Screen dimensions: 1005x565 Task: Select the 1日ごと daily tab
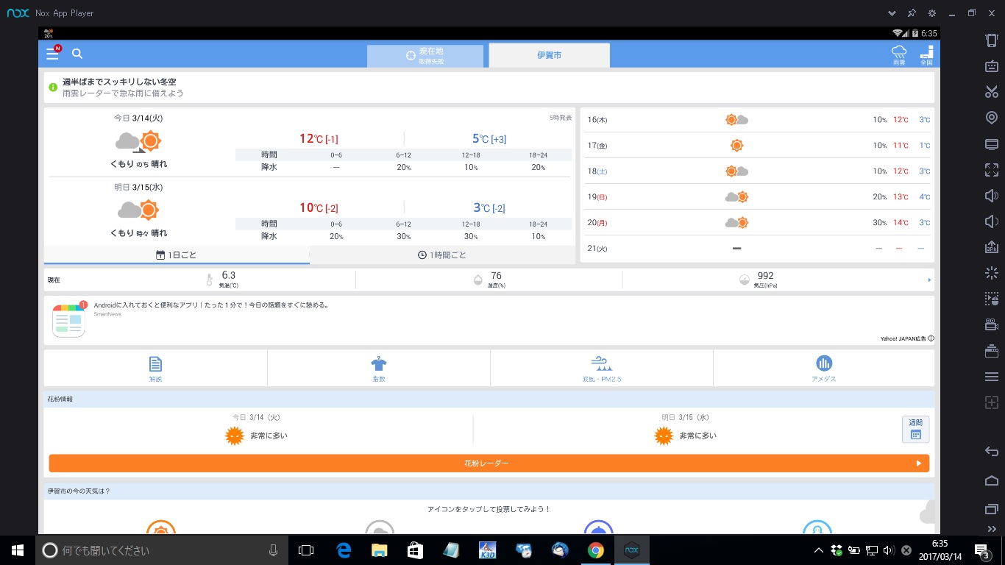(177, 255)
